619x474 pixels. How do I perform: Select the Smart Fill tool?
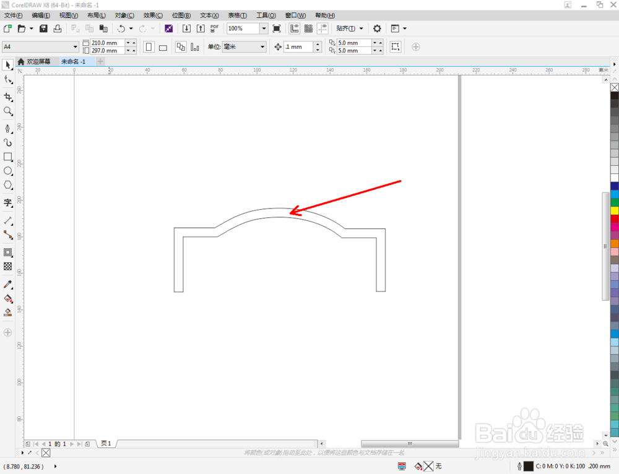point(8,312)
